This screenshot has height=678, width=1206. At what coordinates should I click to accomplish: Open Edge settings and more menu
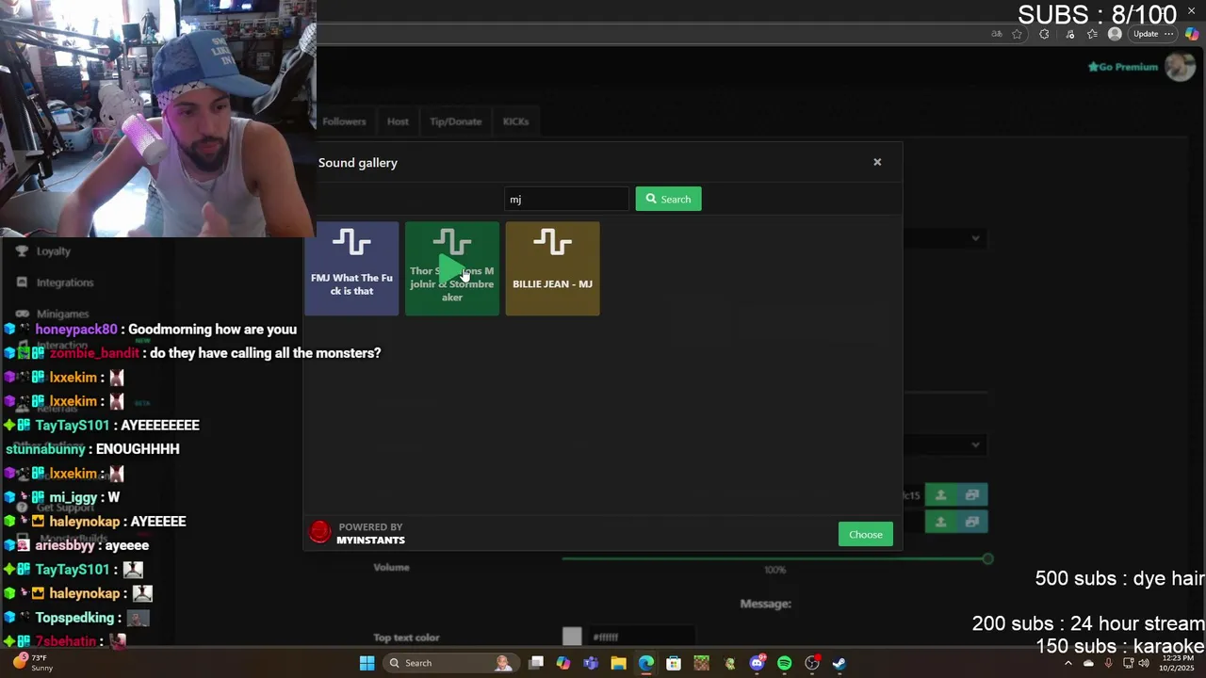[x=1169, y=34]
